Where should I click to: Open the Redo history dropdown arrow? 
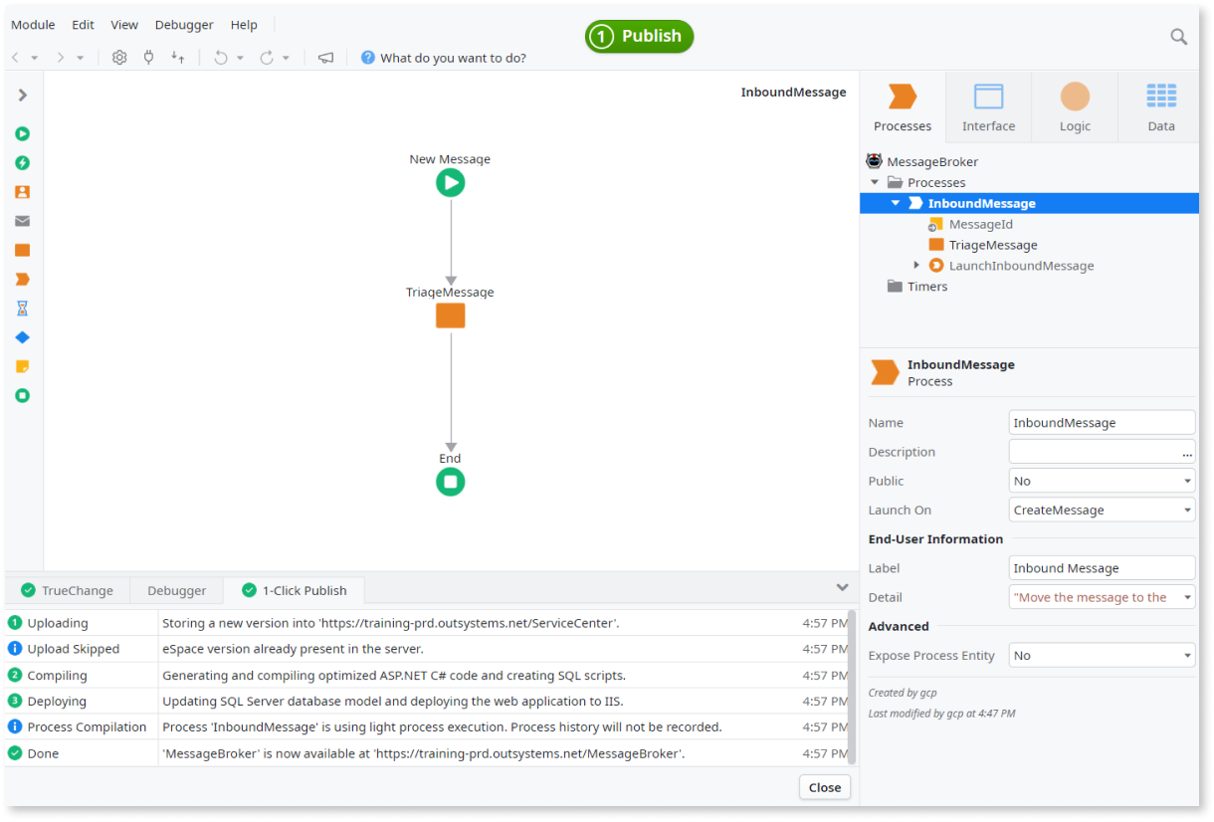[287, 57]
